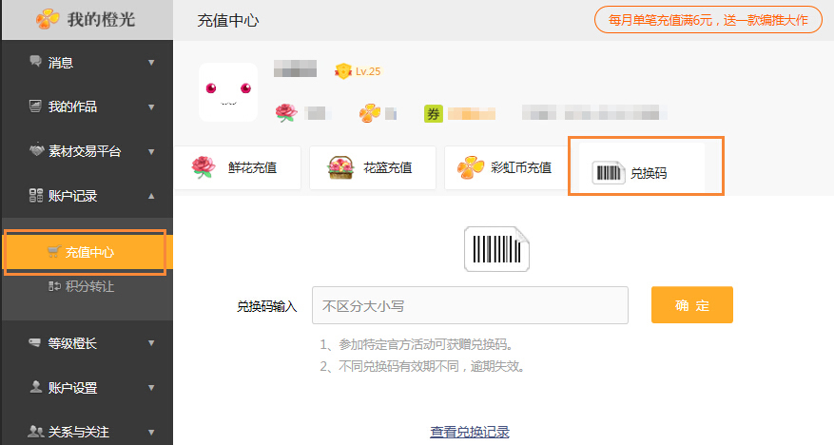Viewport: 834px width, 445px height.
Task: Click the 积分转让 transfer icon
Action: pyautogui.click(x=54, y=286)
